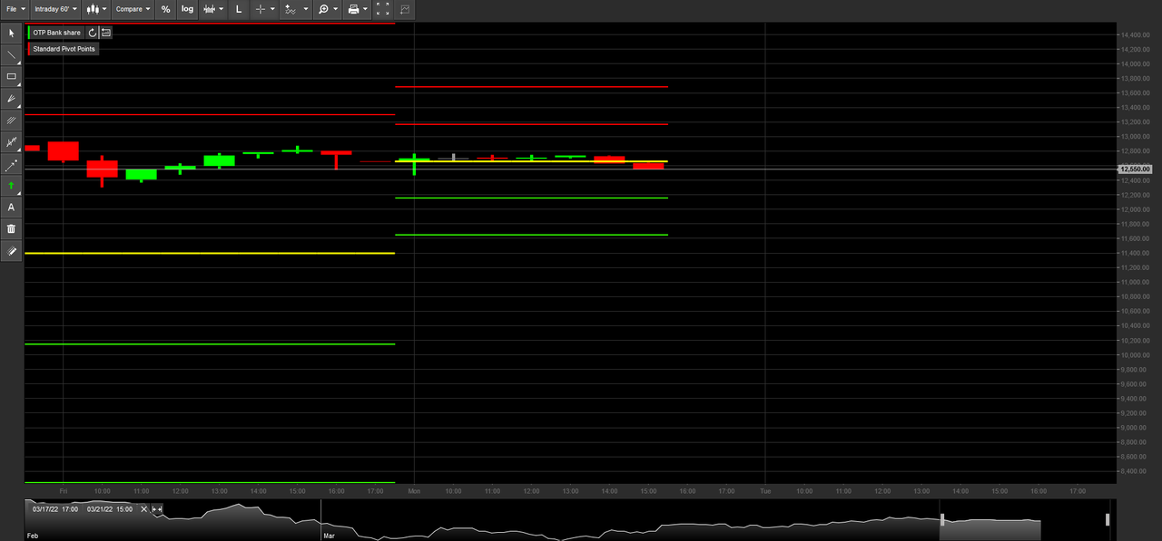Select the parallel channel lines tool
Screen dimensions: 1162x541
point(12,120)
